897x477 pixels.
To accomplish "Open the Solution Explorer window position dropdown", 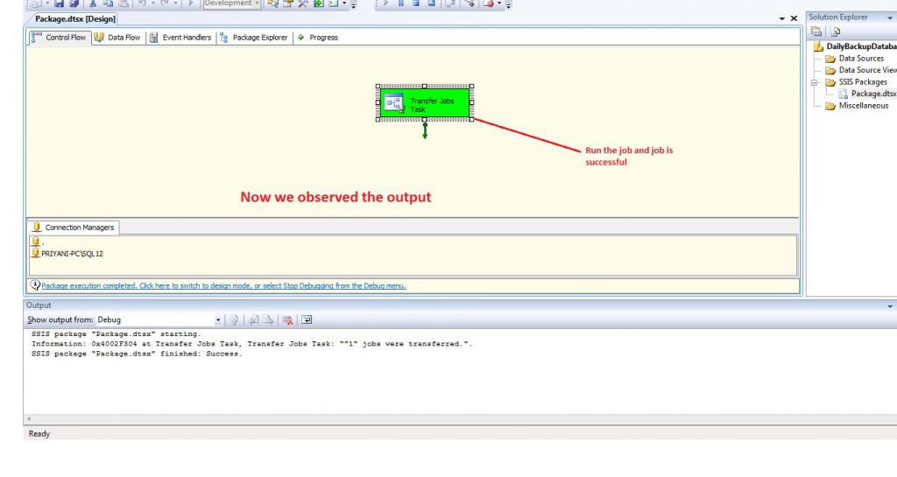I will tap(890, 18).
